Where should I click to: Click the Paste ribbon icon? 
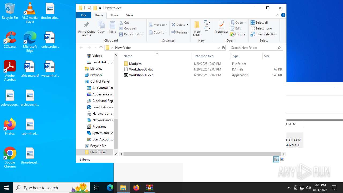click(x=112, y=27)
